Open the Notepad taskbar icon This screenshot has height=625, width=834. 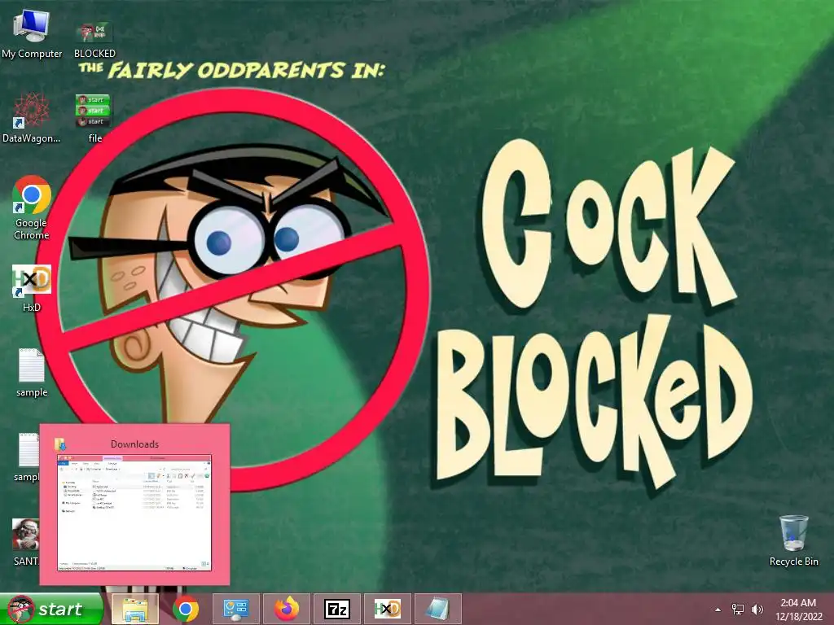437,609
